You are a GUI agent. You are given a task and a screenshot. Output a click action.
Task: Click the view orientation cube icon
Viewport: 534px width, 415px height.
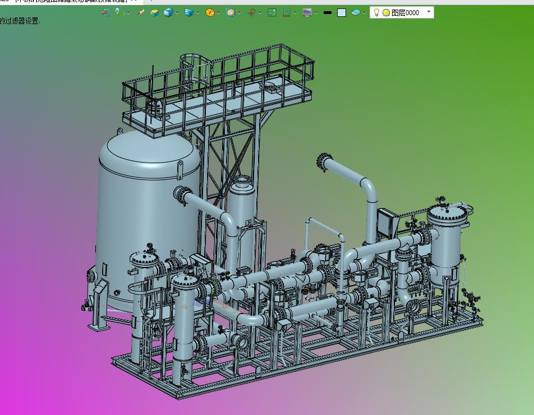[189, 13]
